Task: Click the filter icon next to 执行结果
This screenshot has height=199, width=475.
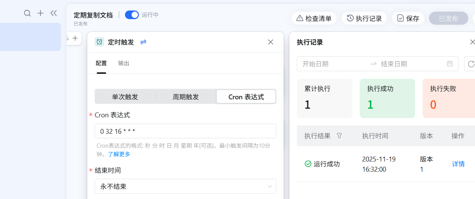Action: tap(339, 136)
